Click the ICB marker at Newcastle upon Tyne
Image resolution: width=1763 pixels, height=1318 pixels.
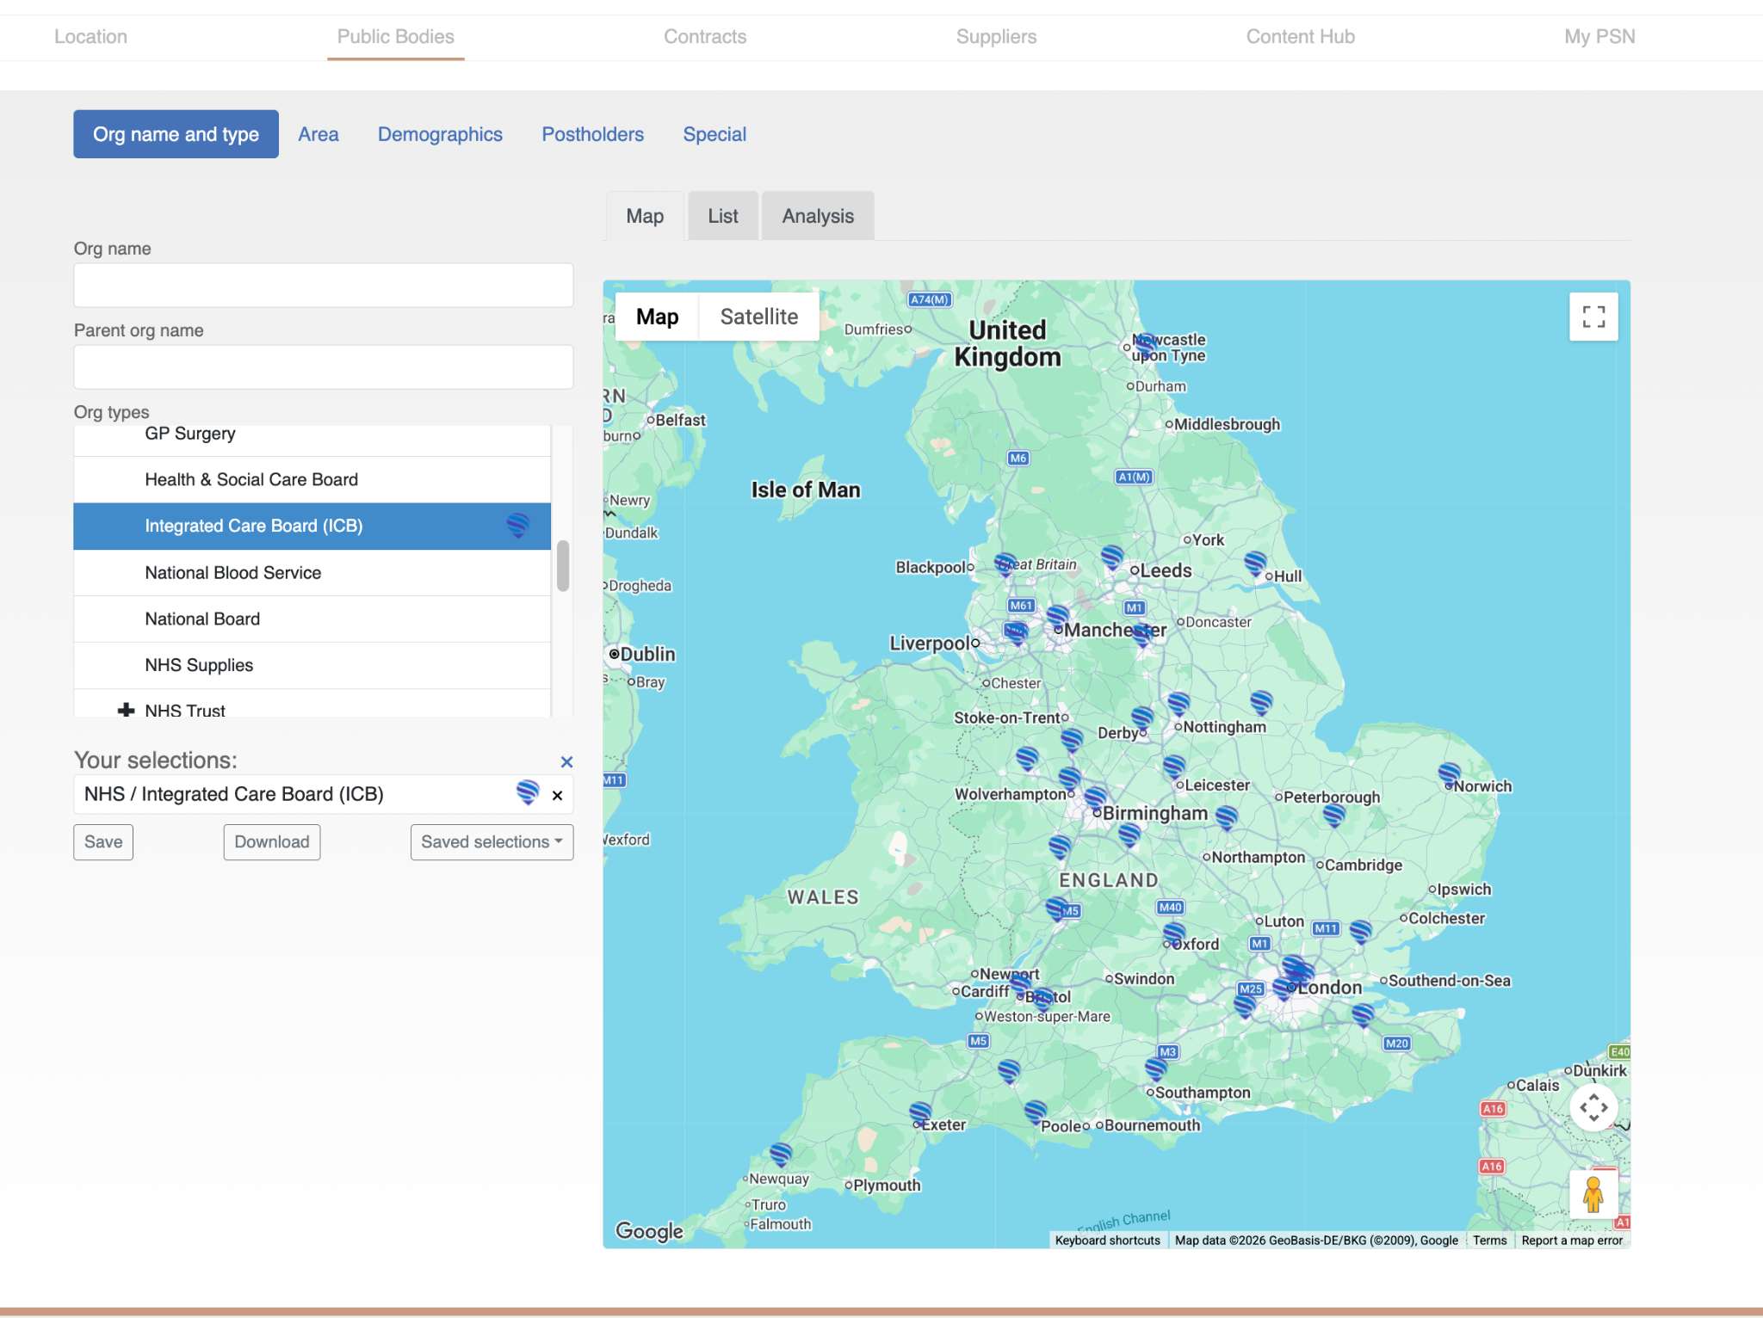coord(1145,346)
